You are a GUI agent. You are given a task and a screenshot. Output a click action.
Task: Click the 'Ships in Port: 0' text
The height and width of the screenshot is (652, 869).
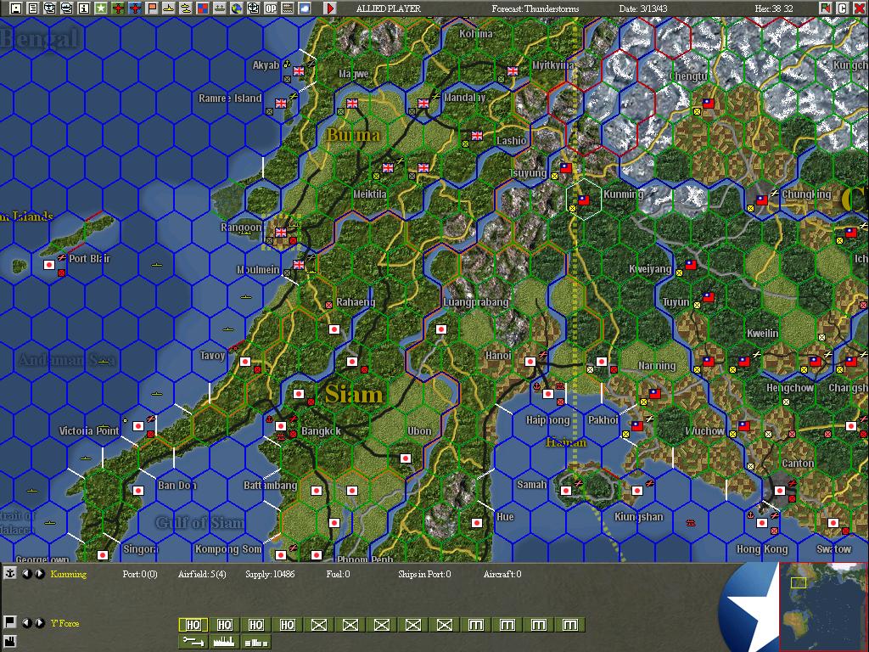coord(424,574)
